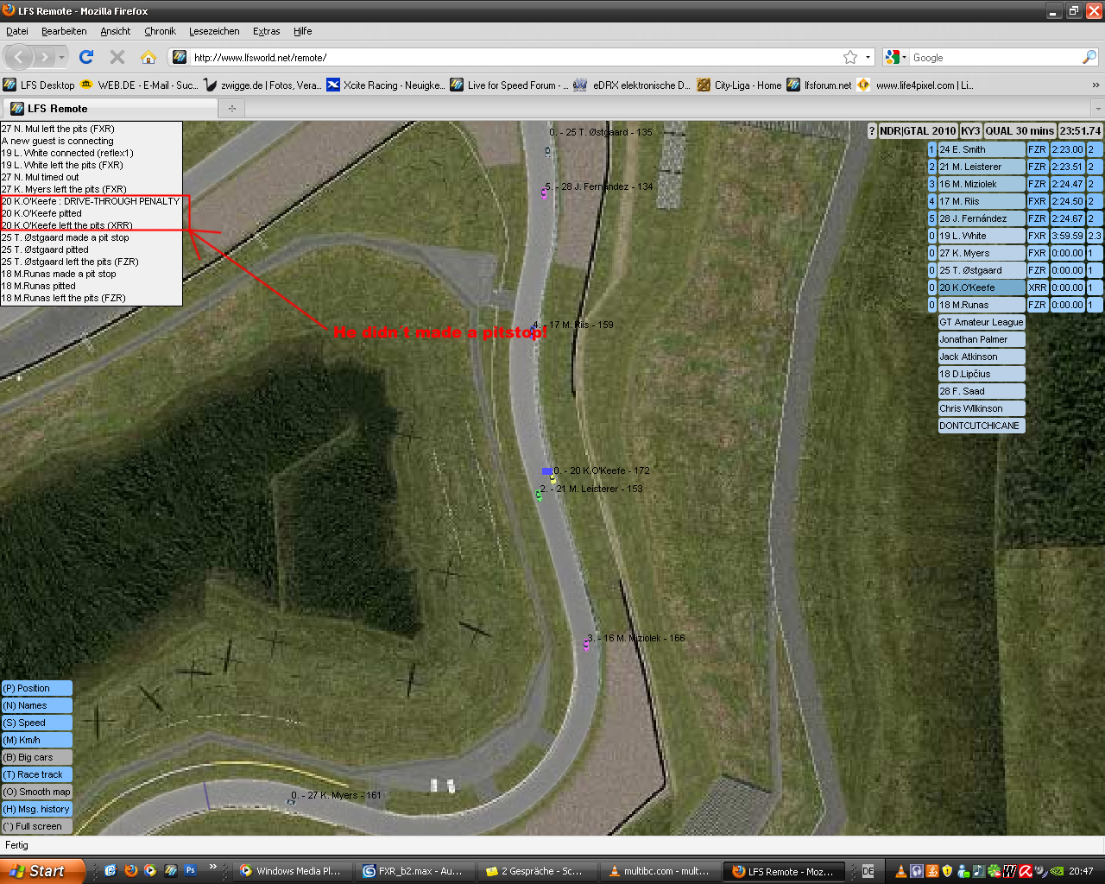Open the address bar history dropdown
Image resolution: width=1105 pixels, height=884 pixels.
868,58
